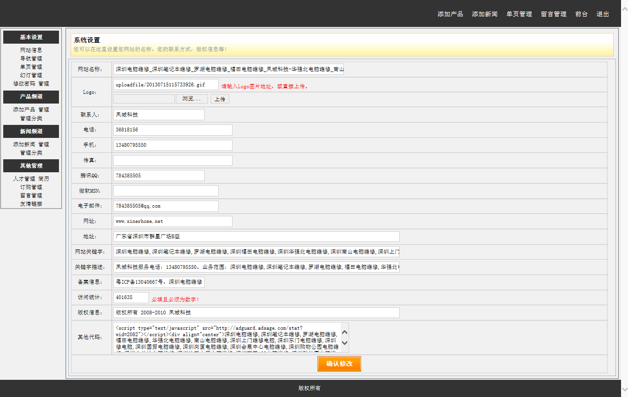Viewport: 628px width, 397px height.
Task: Open 添加新闻 in the sidebar
Action: 24,144
